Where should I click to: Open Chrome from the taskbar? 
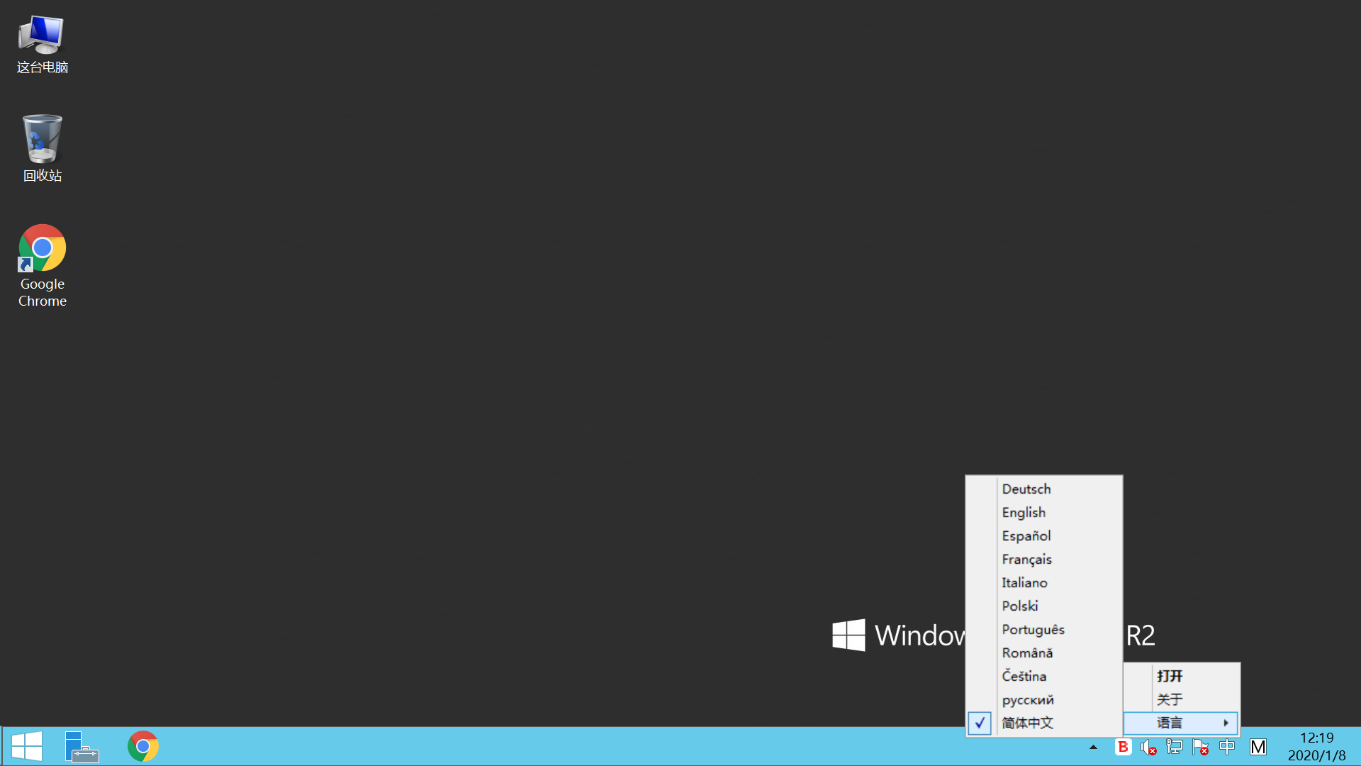[143, 746]
